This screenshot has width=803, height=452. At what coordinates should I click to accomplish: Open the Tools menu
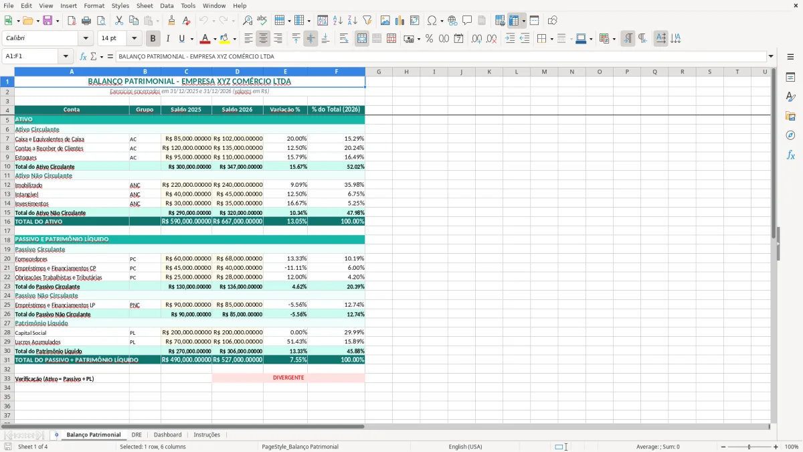(188, 5)
